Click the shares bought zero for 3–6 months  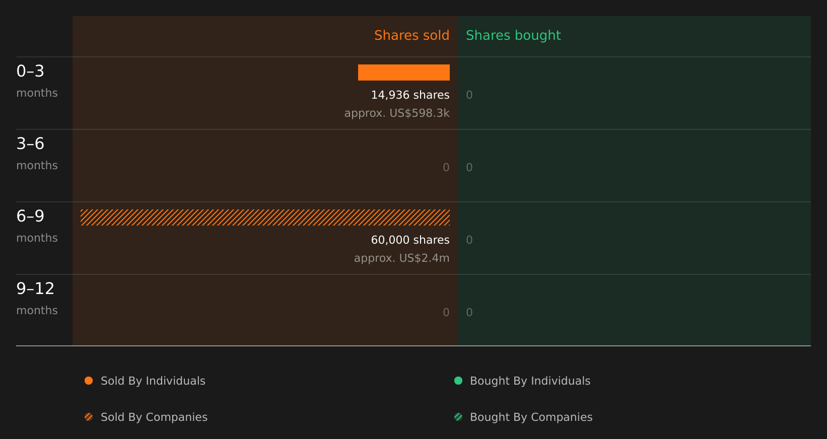tap(469, 167)
